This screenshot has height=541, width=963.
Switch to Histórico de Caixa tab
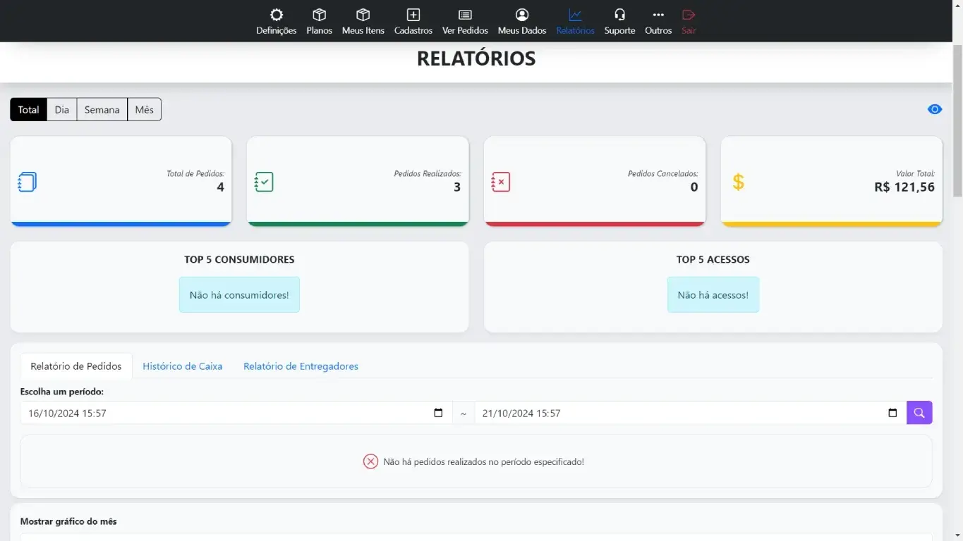coord(182,366)
